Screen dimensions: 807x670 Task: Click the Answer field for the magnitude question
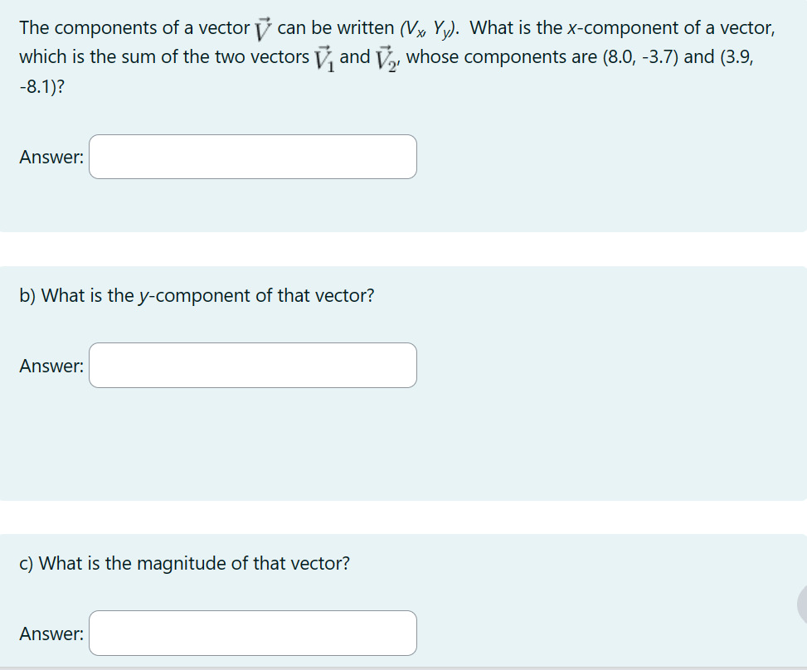[x=252, y=633]
